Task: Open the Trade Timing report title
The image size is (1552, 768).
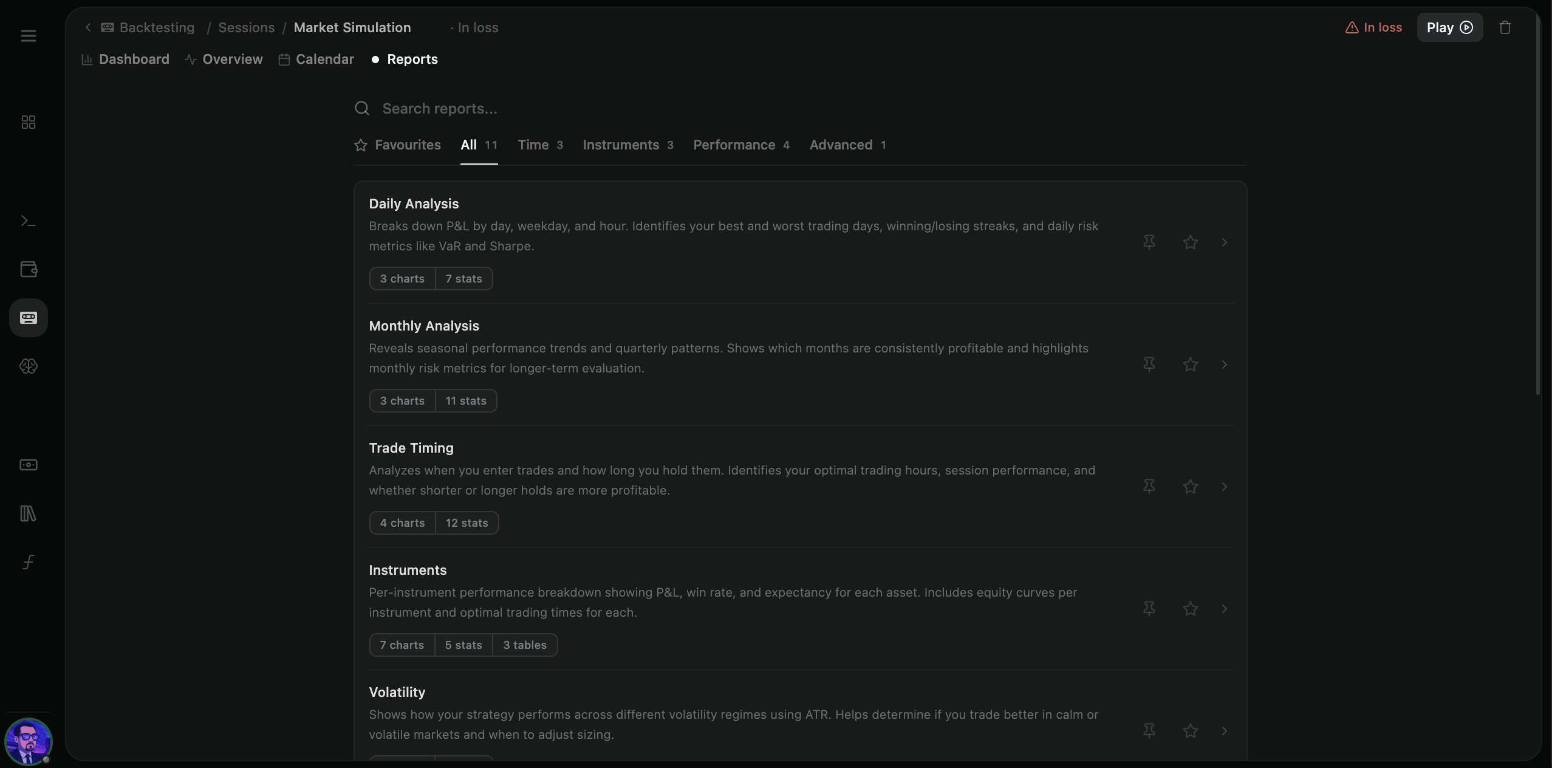Action: pos(411,448)
